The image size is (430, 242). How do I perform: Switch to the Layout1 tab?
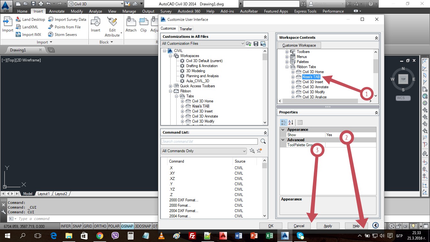[x=44, y=194]
